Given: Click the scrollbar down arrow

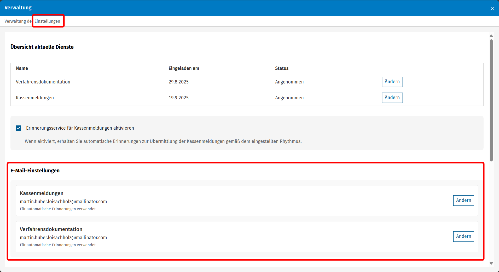Looking at the screenshot, I should tap(491, 263).
